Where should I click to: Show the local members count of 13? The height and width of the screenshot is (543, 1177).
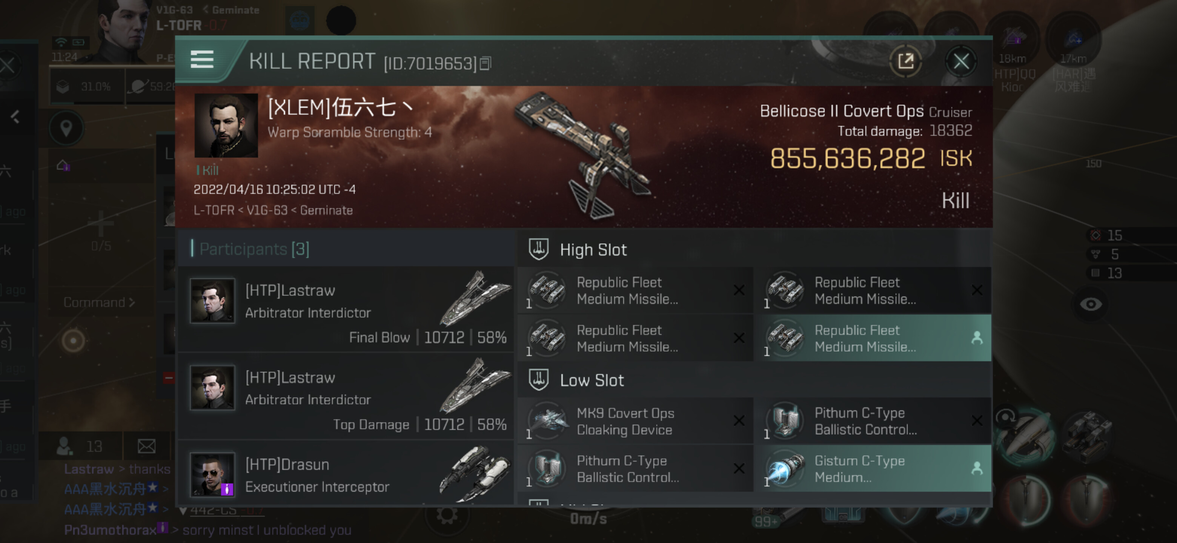80,446
